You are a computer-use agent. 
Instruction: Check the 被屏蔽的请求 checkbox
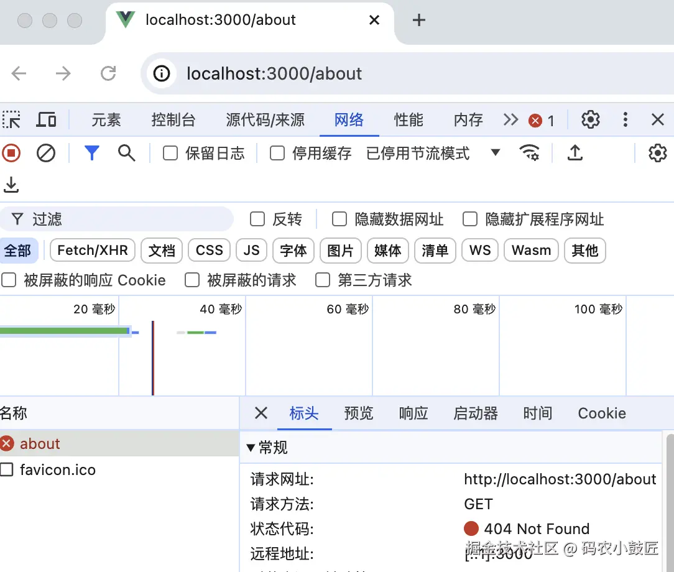pyautogui.click(x=192, y=280)
